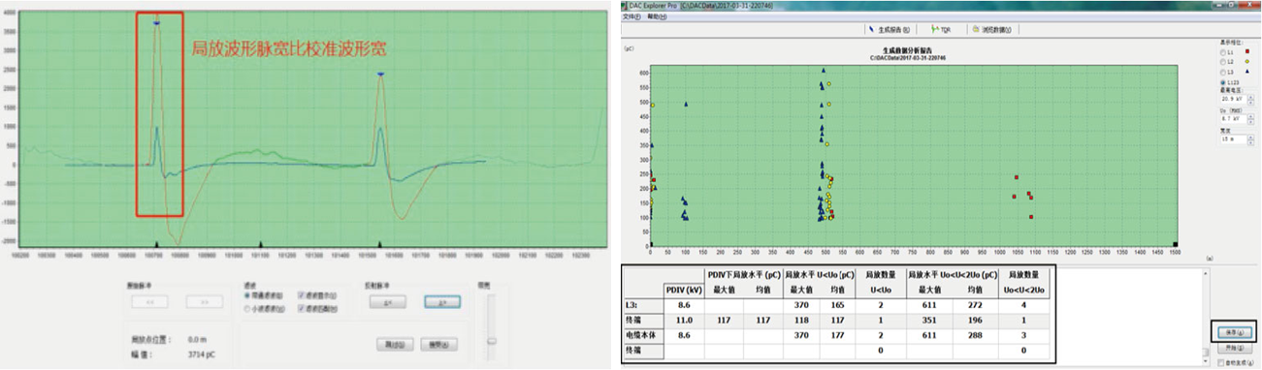The height and width of the screenshot is (370, 1262).
Task: Click the highlighted 保存 button
Action: 1235,332
